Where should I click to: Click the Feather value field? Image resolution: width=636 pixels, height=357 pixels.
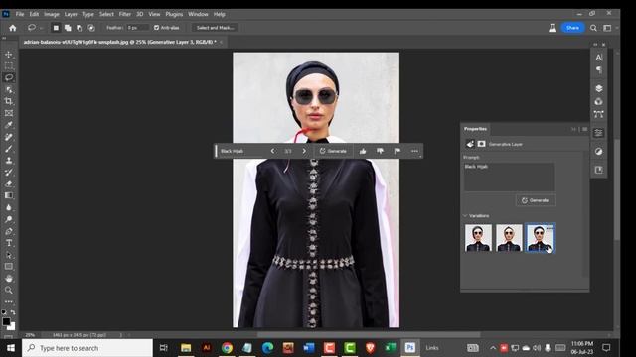tap(137, 28)
